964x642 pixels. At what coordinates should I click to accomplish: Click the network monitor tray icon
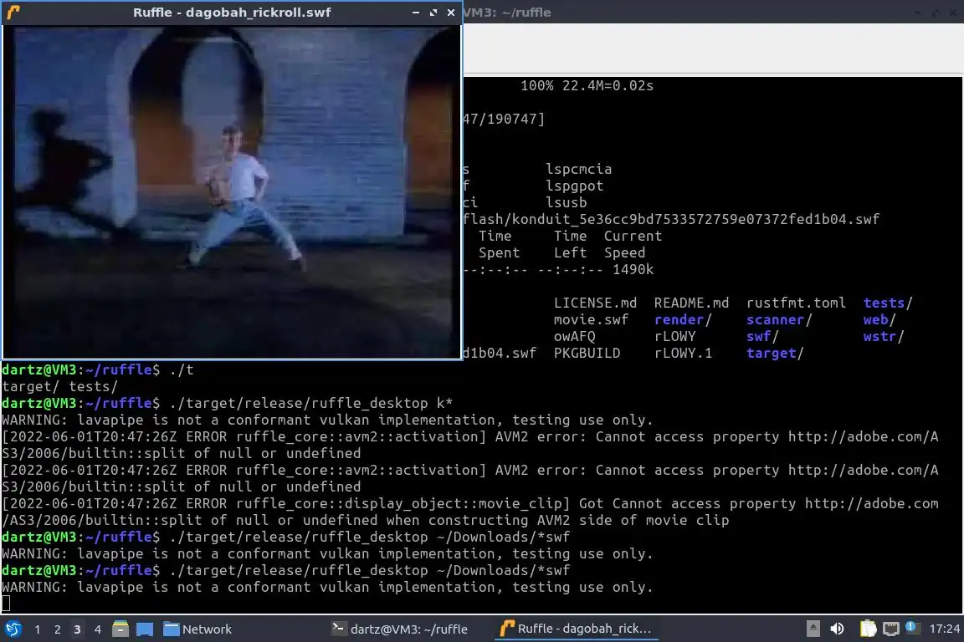891,629
